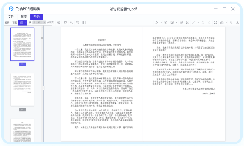Image resolution: width=244 pixels, height=146 pixels.
Task: Click the zoom out magnifier icon
Action: click(71, 22)
